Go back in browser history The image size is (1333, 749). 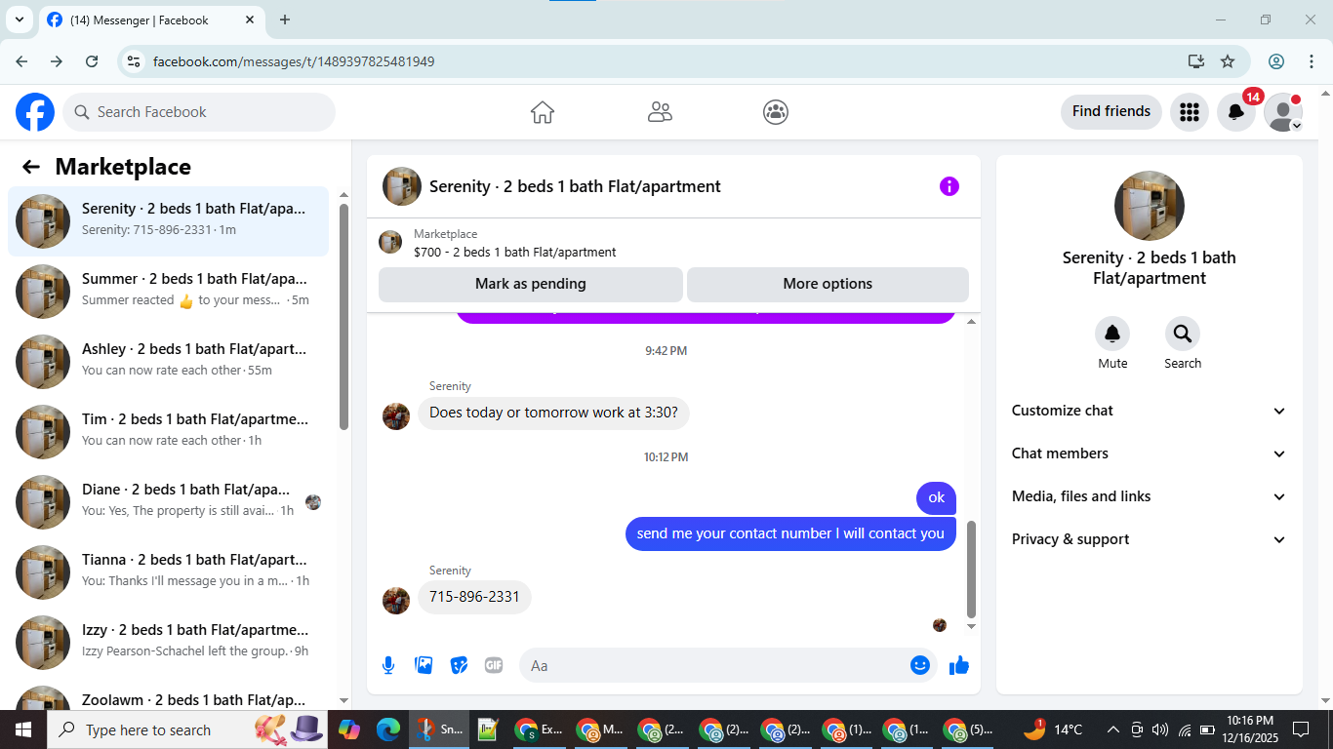coord(21,61)
